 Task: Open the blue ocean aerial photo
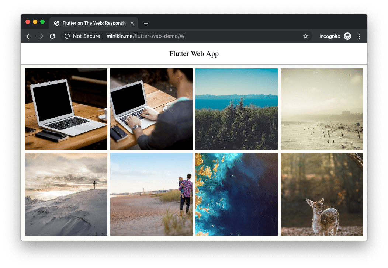point(236,194)
